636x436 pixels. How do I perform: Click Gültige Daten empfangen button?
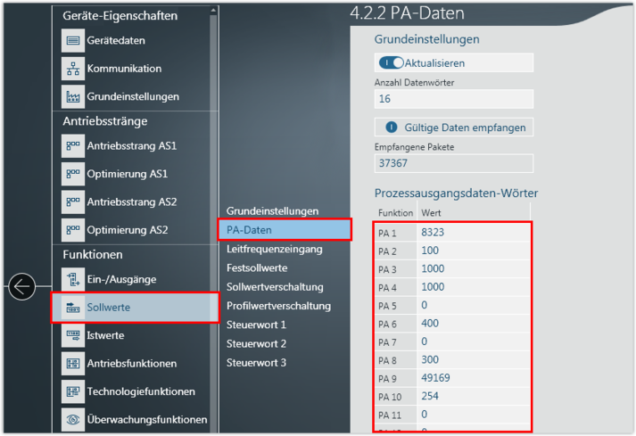(454, 128)
